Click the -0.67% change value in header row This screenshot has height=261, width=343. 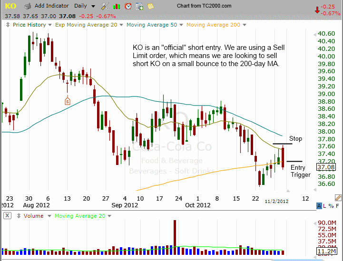(106, 16)
